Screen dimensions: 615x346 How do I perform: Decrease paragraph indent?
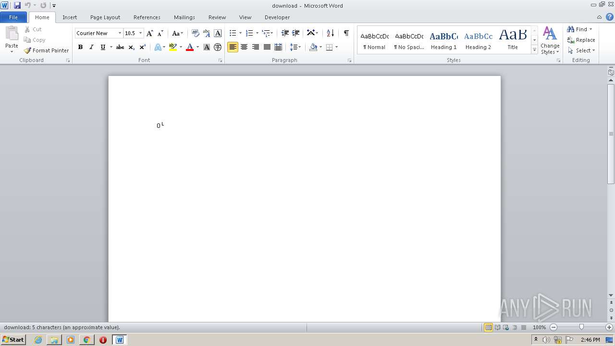[x=285, y=33]
